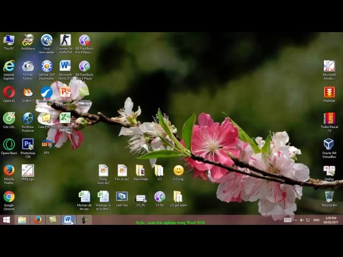The image size is (343, 257).
Task: Open Opera Neon browser icon
Action: pyautogui.click(x=9, y=147)
